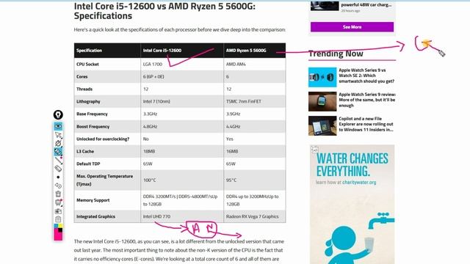
Task: Click the Apple Watch vs SE 2 thumbnail
Action: point(322,77)
